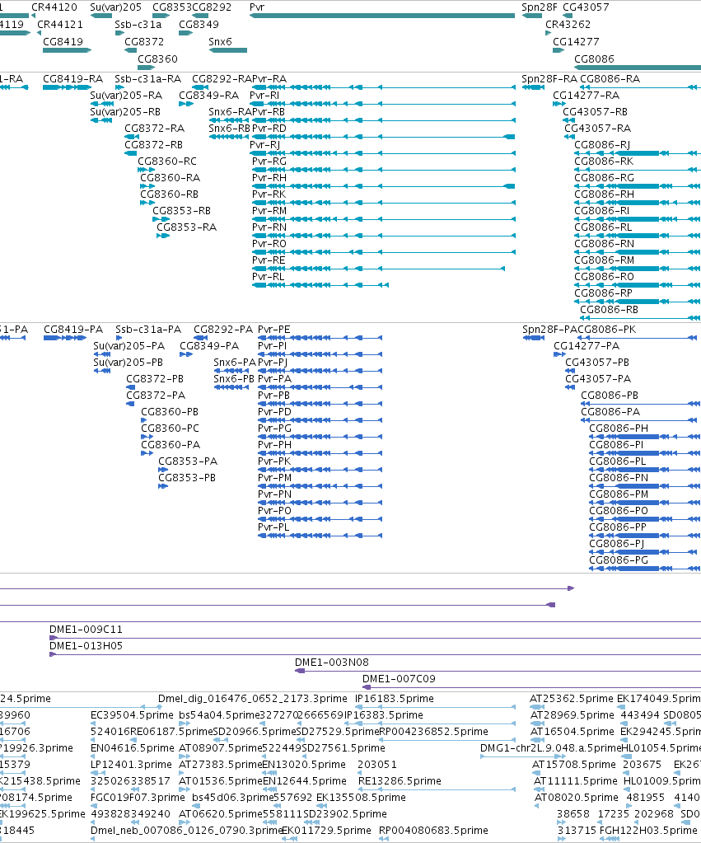Select the RE13286.5prime EST label
The width and height of the screenshot is (701, 843).
[400, 780]
